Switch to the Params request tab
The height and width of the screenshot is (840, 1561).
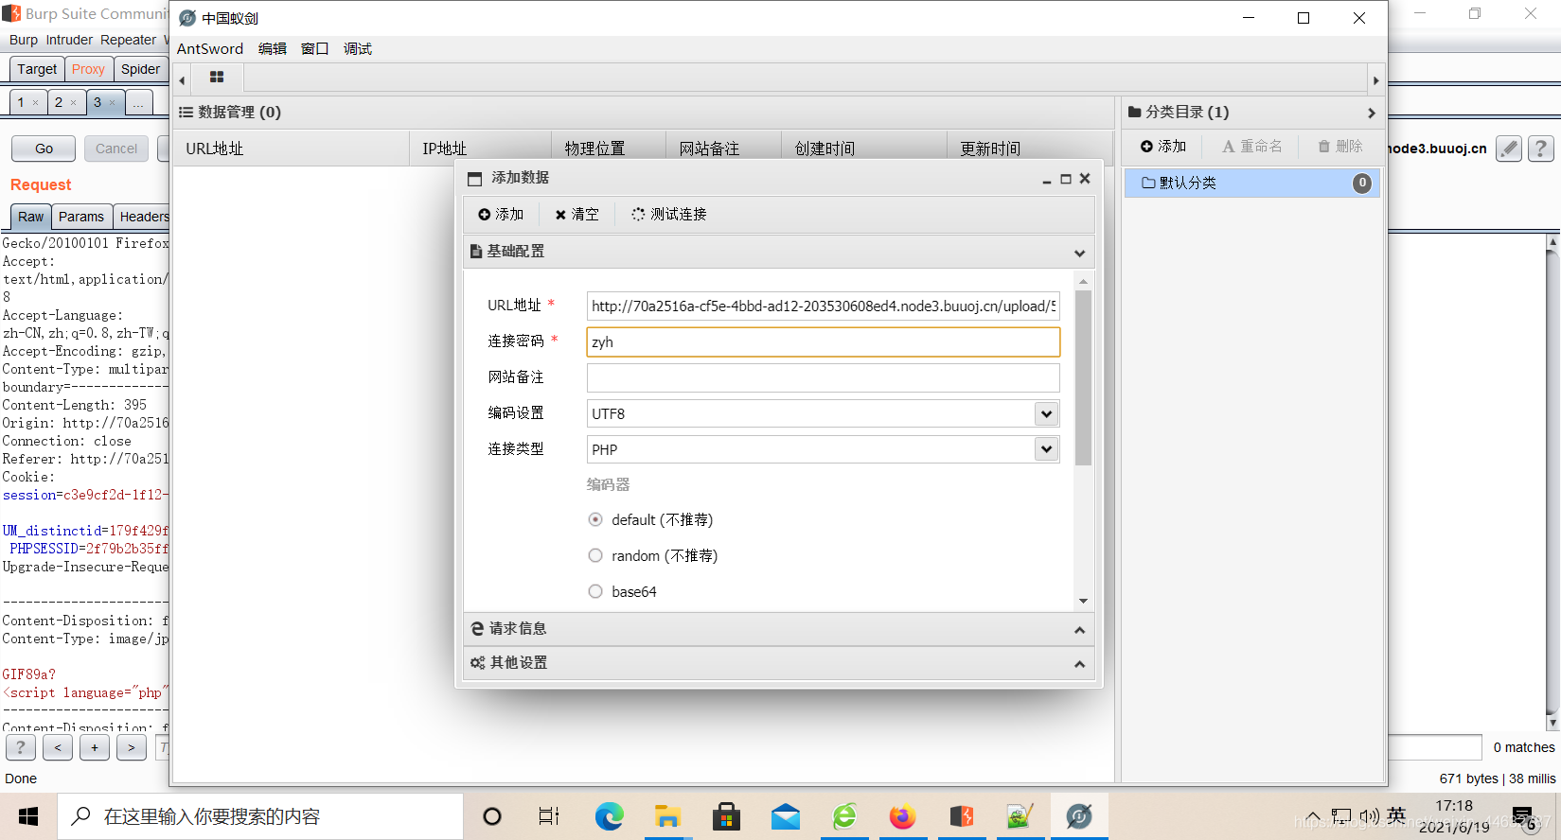(x=81, y=217)
